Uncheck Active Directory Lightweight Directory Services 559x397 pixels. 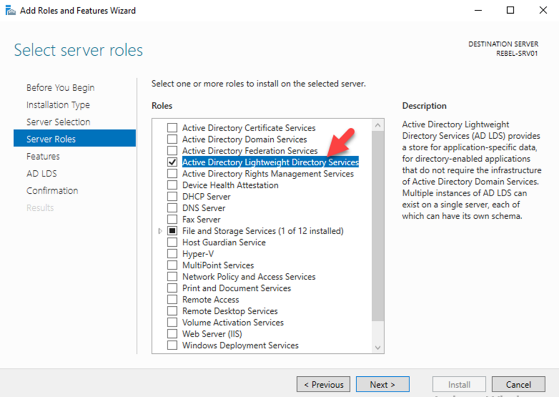tap(173, 162)
